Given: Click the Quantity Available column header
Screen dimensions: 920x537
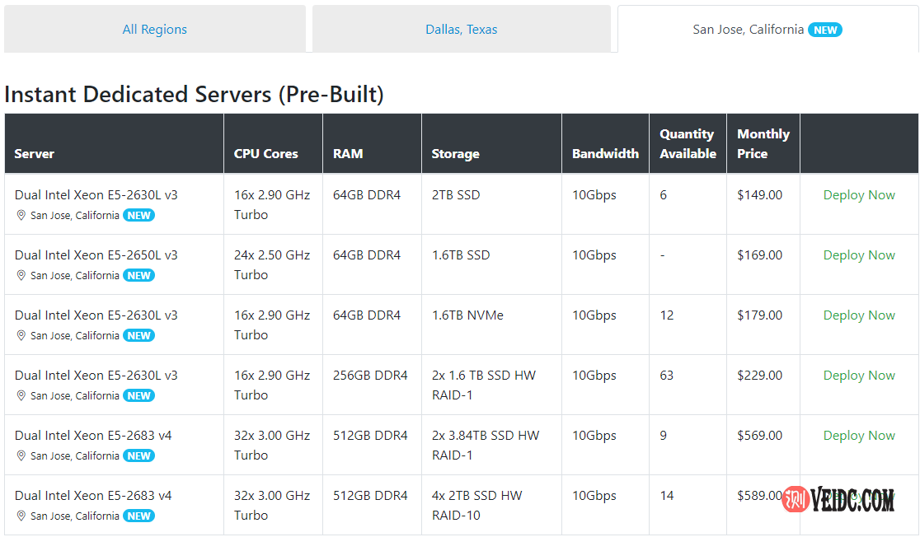Looking at the screenshot, I should click(687, 143).
